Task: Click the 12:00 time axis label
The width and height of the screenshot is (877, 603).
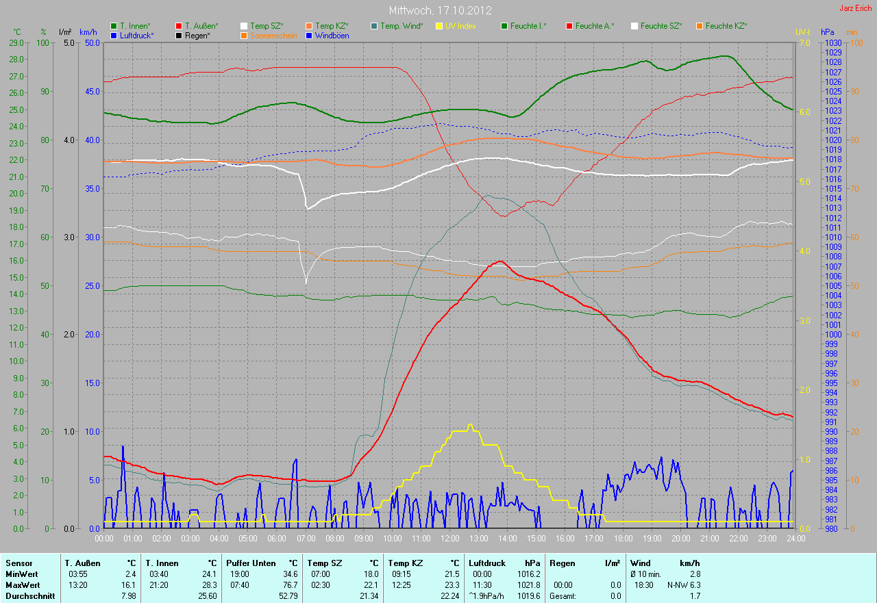Action: click(450, 538)
